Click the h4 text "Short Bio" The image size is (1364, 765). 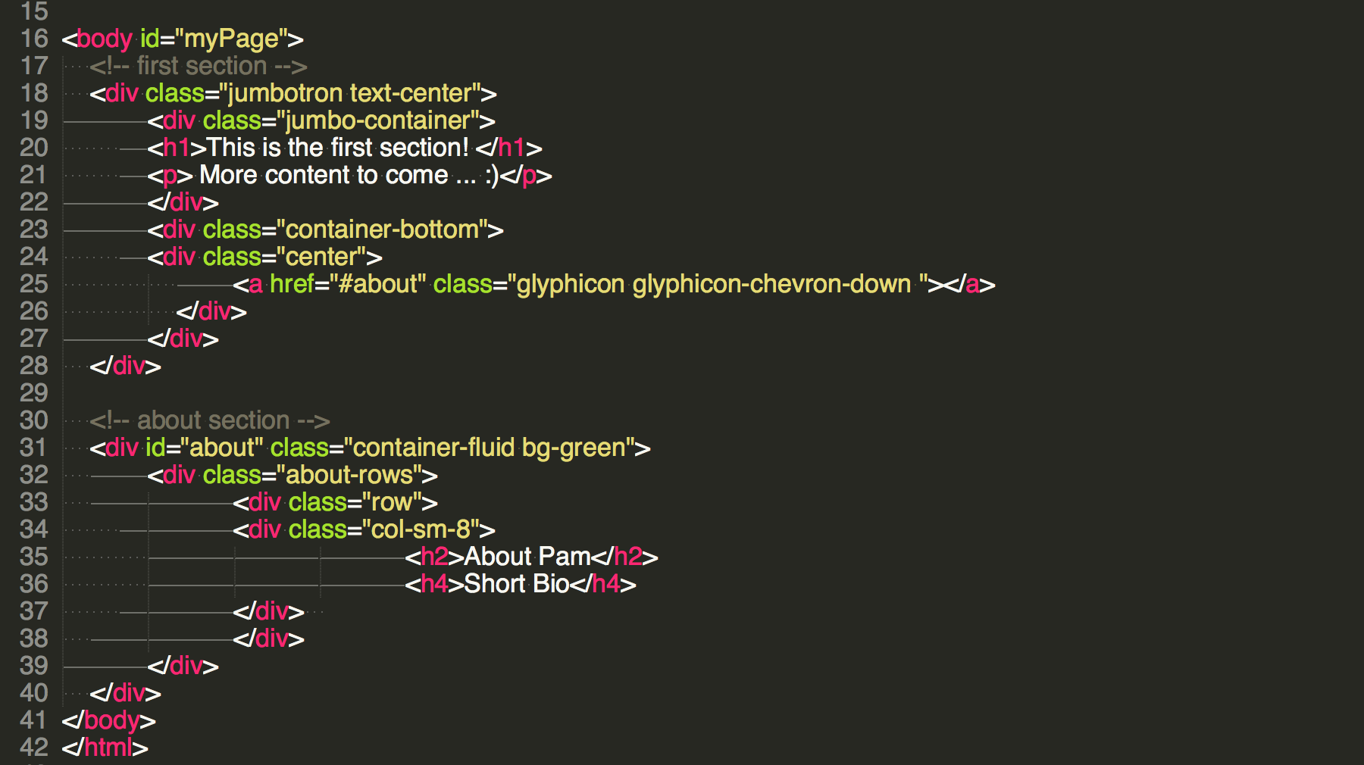[516, 584]
